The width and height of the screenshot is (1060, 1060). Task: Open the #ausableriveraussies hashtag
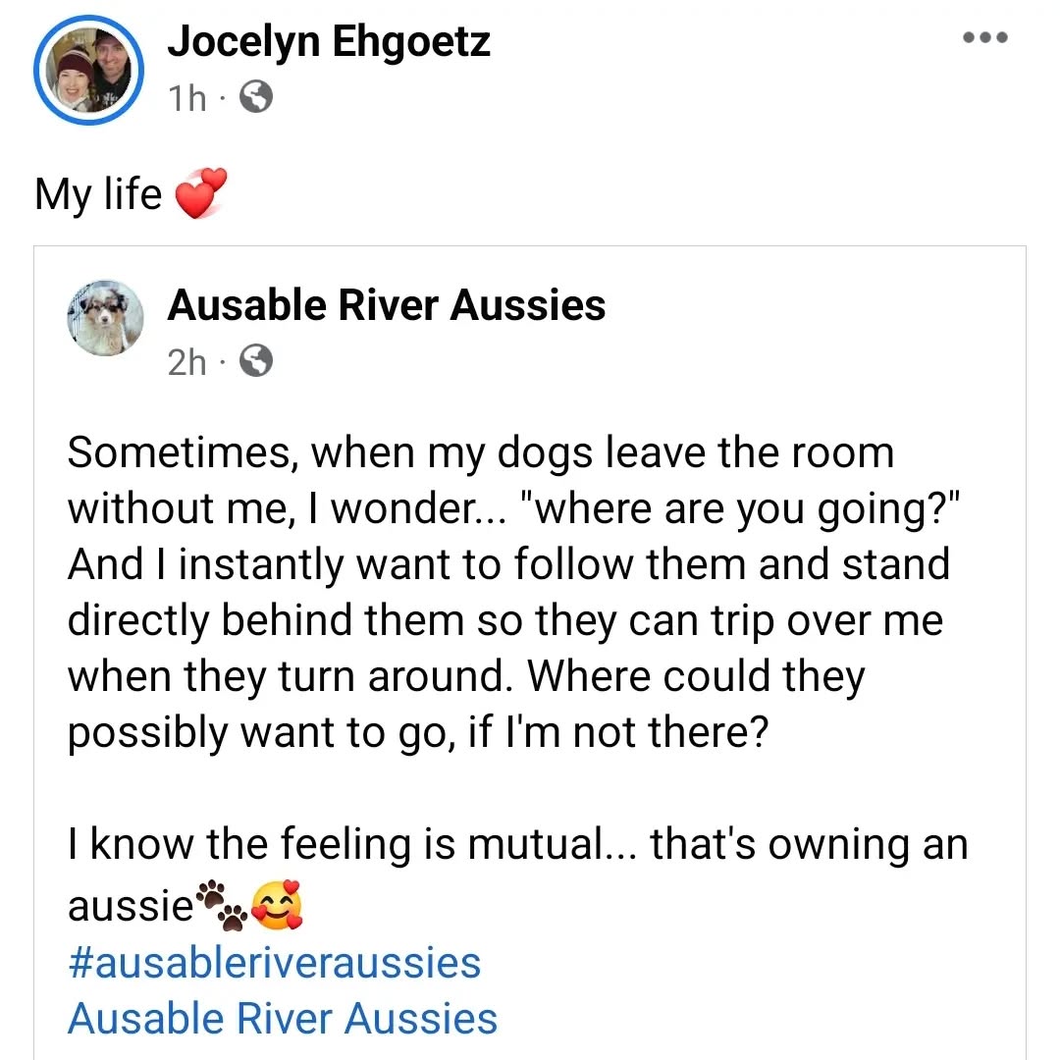(274, 963)
